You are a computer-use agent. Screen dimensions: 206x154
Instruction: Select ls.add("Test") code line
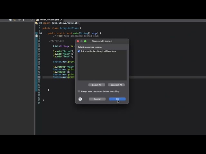point(63,56)
